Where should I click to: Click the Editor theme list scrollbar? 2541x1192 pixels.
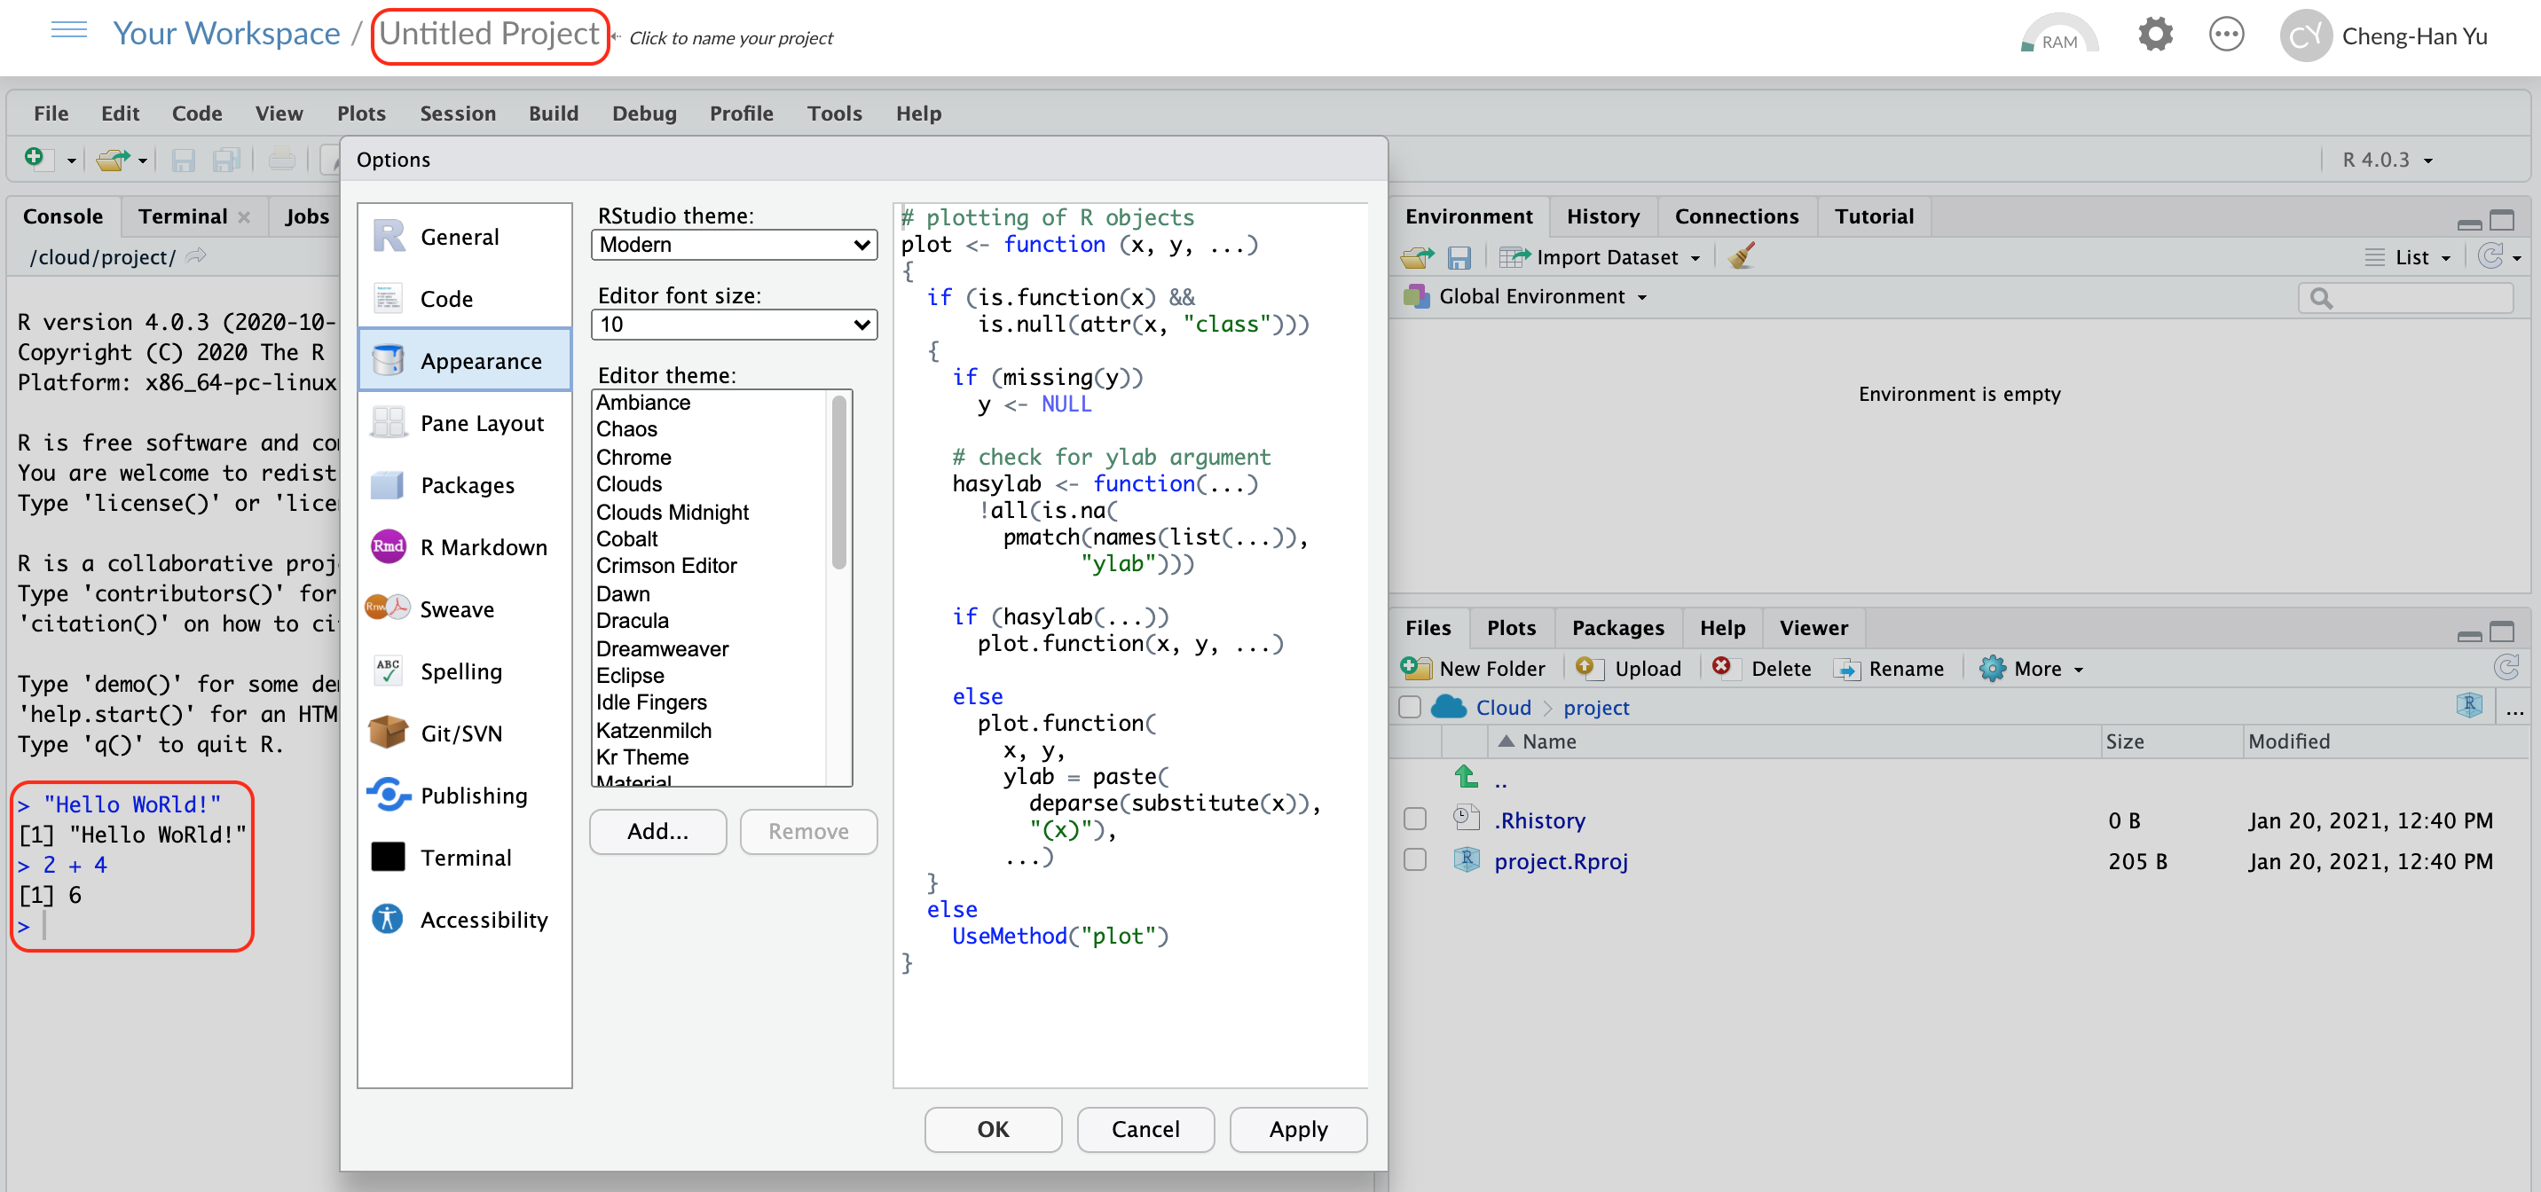click(x=838, y=481)
